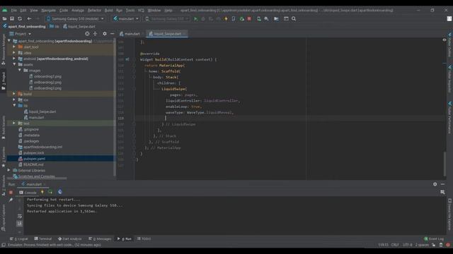This screenshot has height=254, width=453.
Task: Select pubspec.yaml in project tree
Action: (34, 159)
